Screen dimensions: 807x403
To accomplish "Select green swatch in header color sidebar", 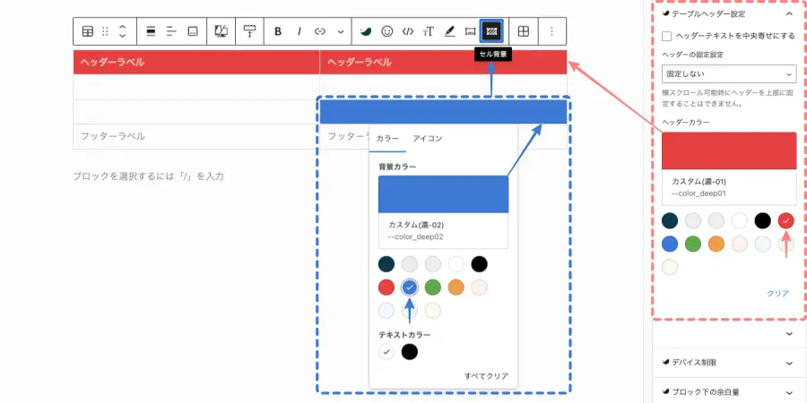I will click(x=693, y=244).
